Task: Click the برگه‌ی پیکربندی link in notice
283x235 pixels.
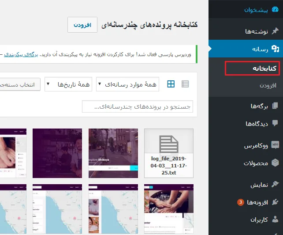Action: 21,54
